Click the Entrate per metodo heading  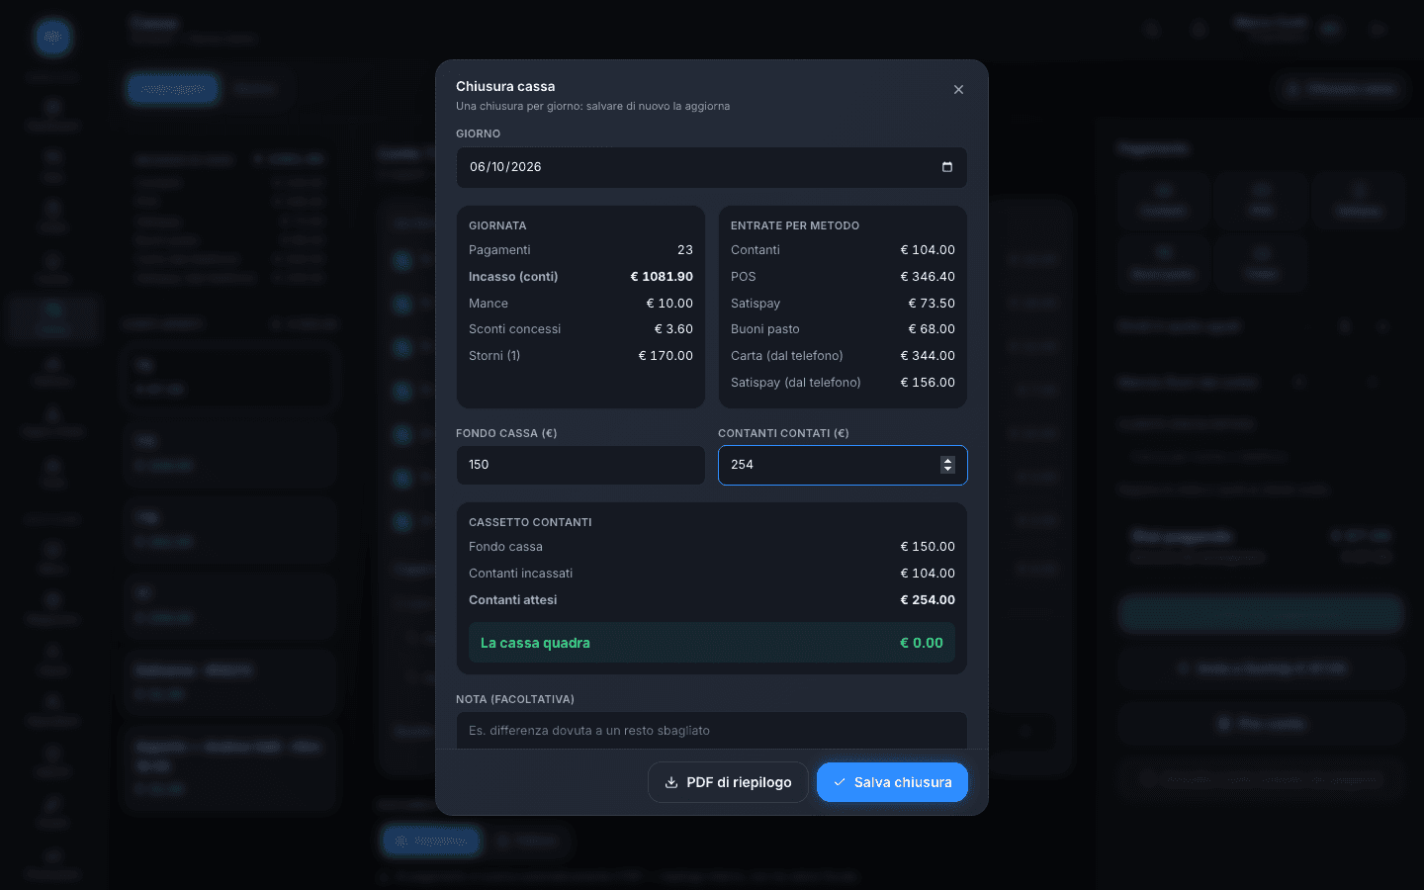(795, 225)
